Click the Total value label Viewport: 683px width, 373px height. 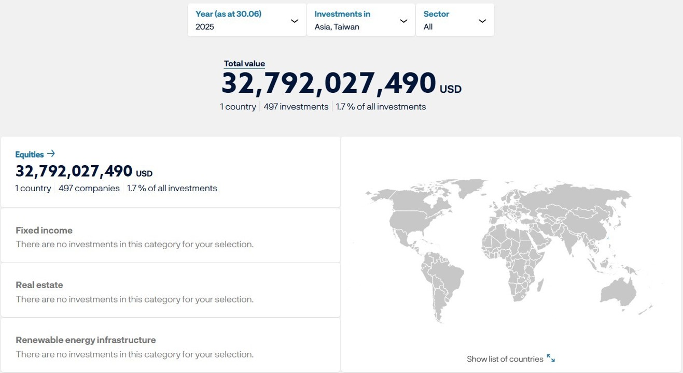click(x=244, y=64)
